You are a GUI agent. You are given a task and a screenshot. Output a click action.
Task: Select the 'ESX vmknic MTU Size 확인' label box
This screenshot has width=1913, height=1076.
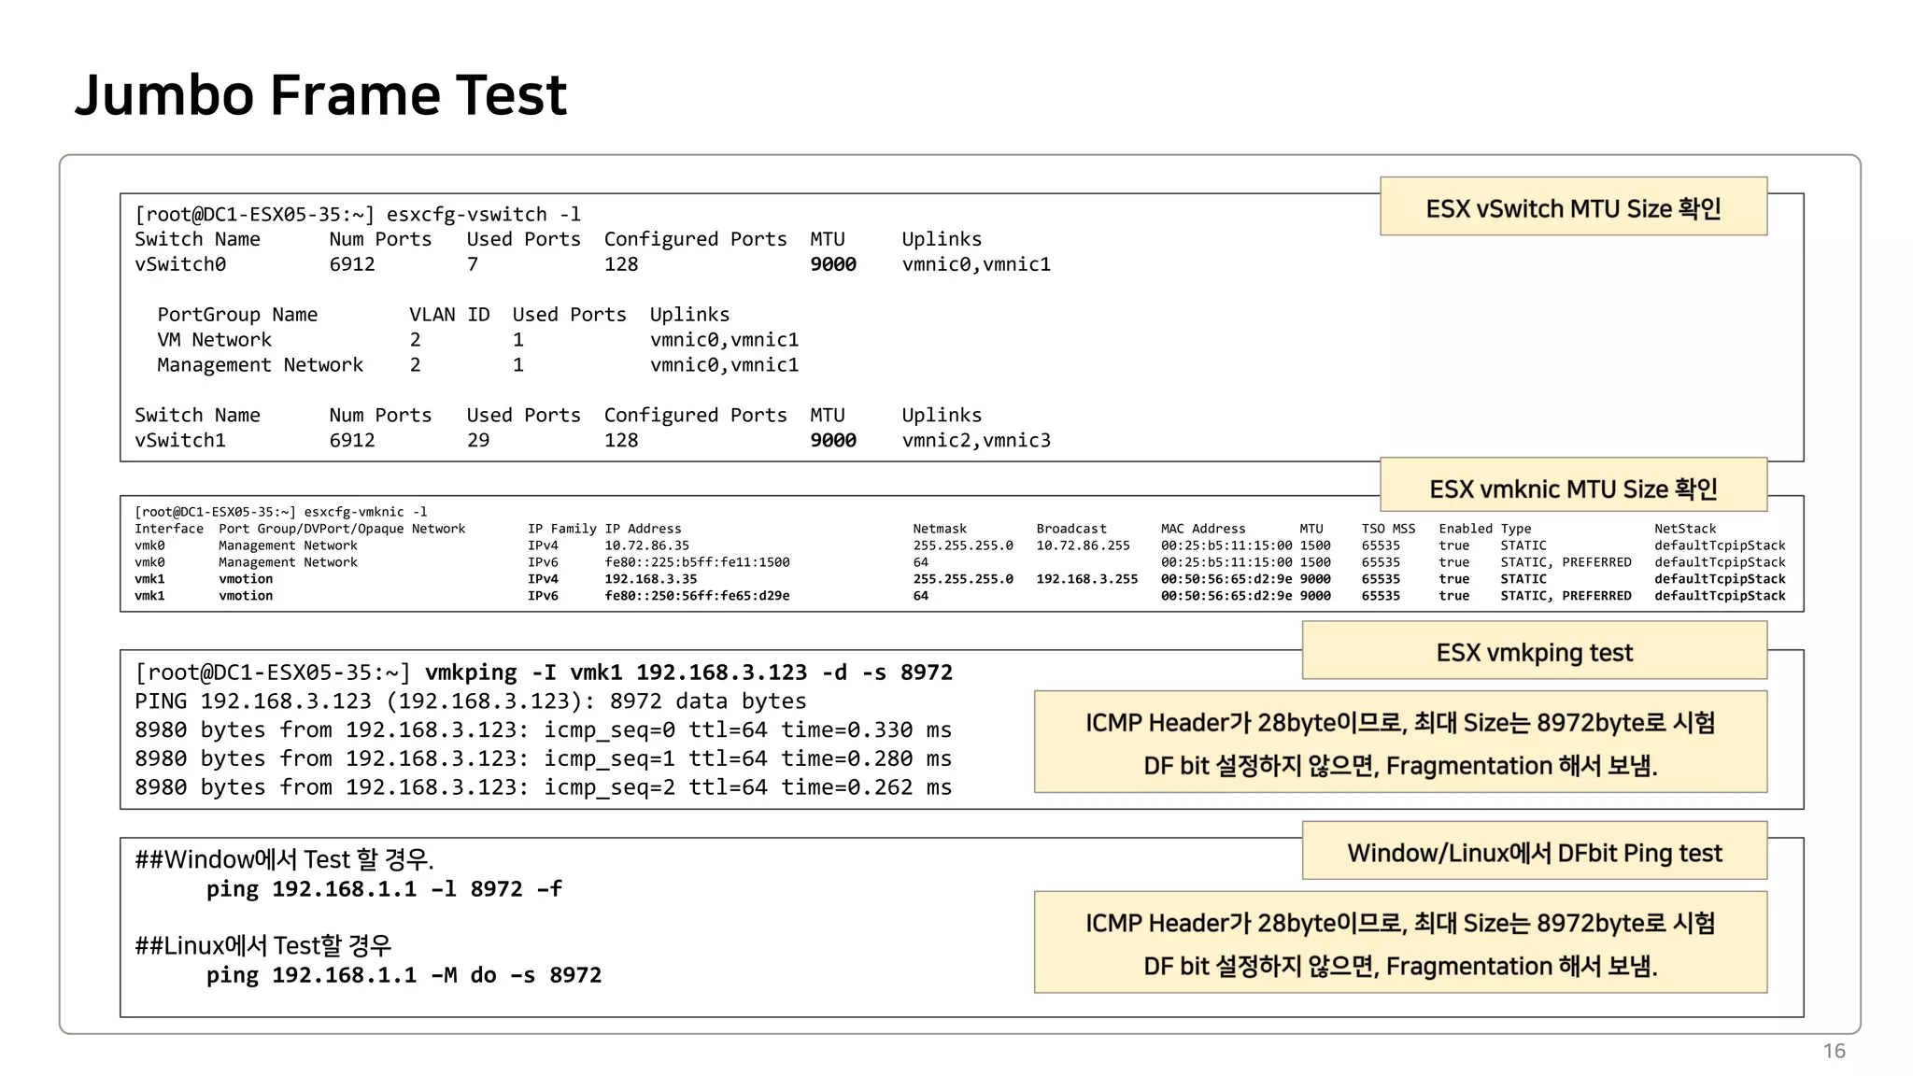point(1573,486)
